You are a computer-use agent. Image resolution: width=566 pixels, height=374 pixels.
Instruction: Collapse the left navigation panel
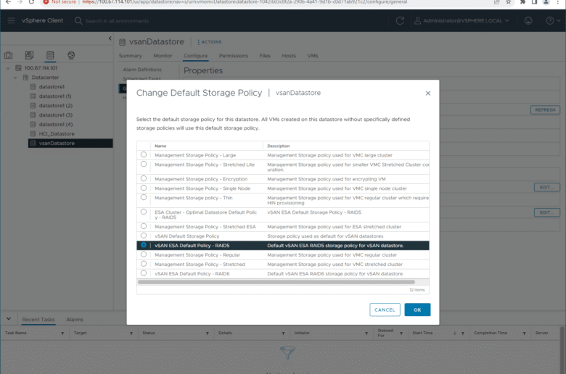pos(110,38)
